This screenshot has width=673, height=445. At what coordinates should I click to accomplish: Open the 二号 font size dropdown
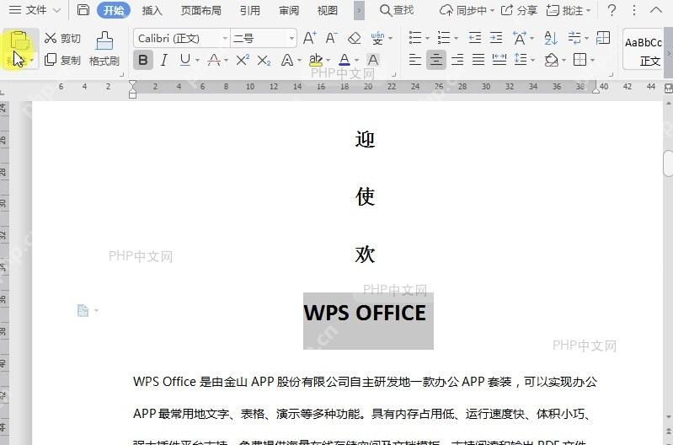click(x=292, y=38)
